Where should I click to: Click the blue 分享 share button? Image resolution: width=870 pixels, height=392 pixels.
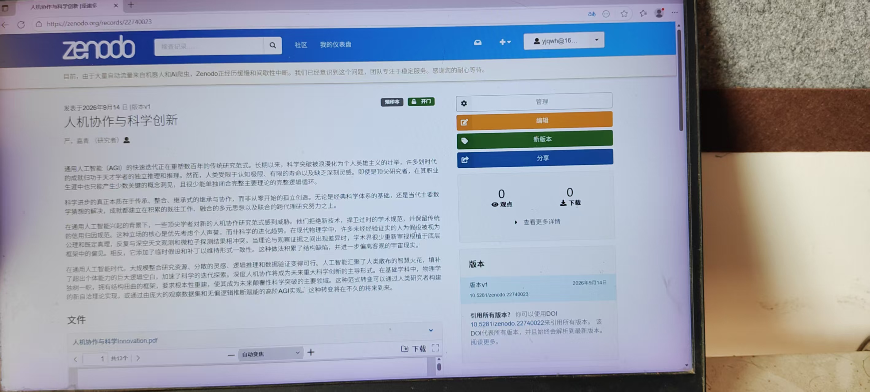pyautogui.click(x=535, y=158)
